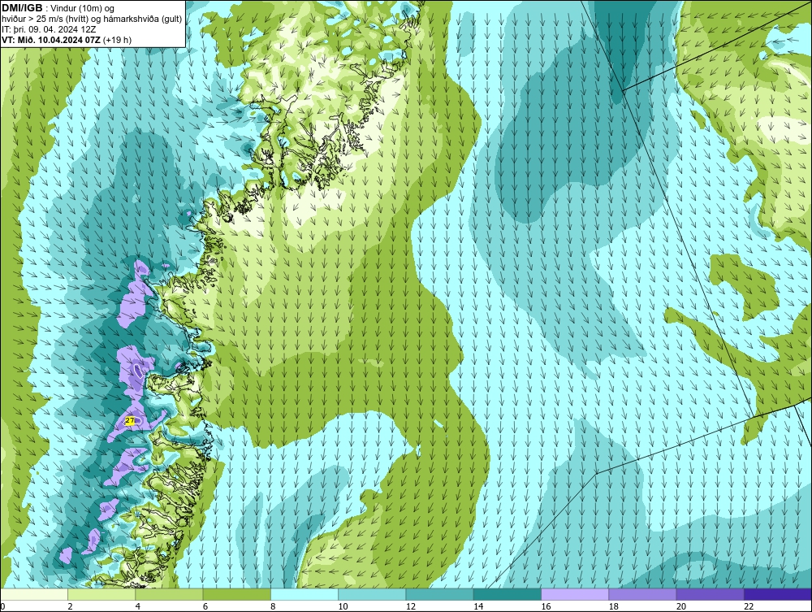Image resolution: width=812 pixels, height=612 pixels.
Task: Select the 8–10 m/s light cyan legend swatch
Action: (x=304, y=594)
